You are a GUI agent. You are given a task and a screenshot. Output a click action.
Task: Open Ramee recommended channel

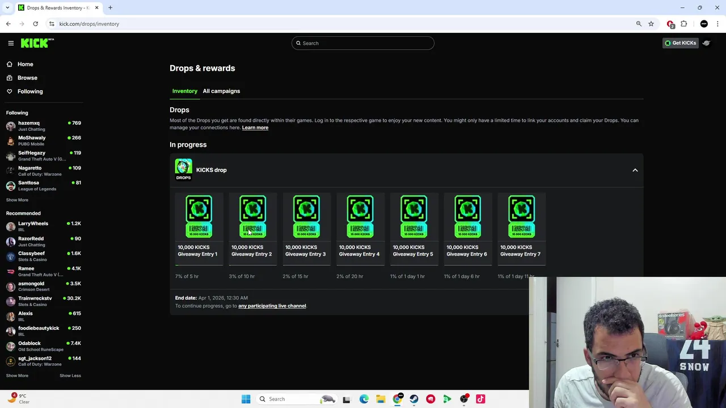pyautogui.click(x=43, y=271)
